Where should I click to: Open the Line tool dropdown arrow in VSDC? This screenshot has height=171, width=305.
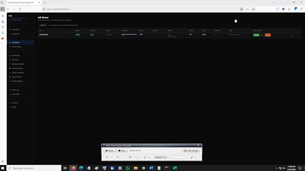(x=126, y=157)
